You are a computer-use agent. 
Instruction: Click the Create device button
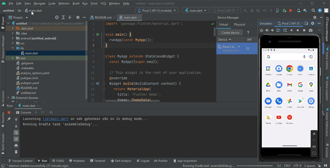[231, 33]
